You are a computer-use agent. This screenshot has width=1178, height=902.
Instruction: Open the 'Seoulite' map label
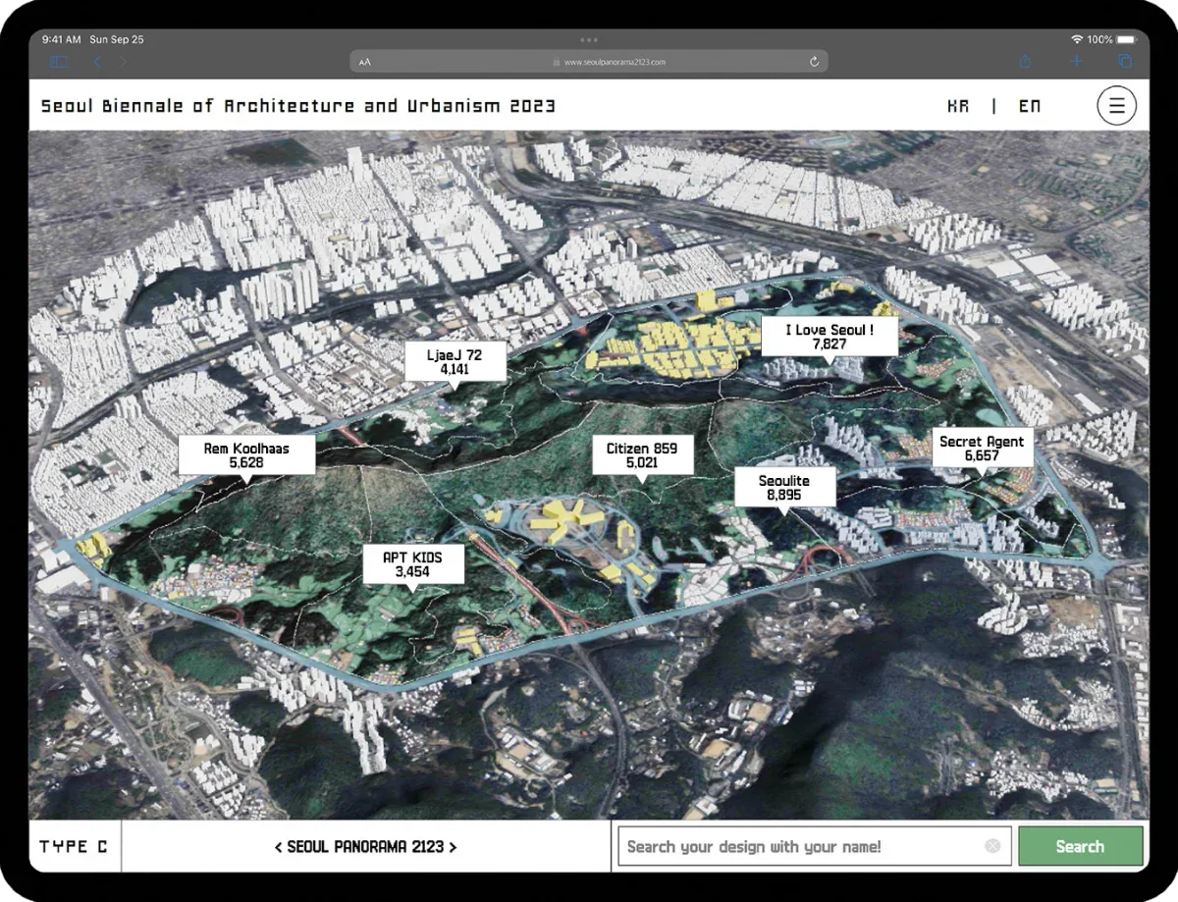[784, 488]
